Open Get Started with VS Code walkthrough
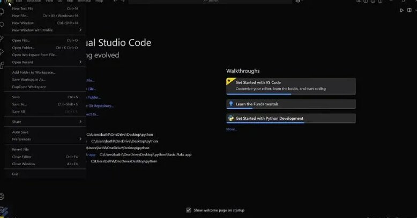 291,86
